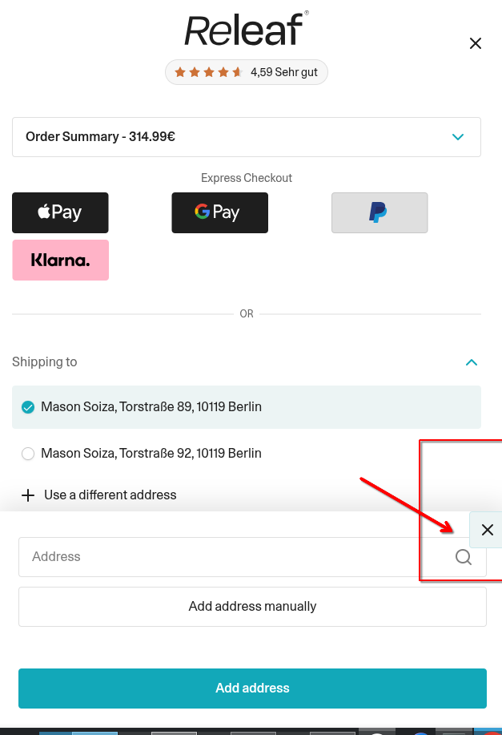Select Klarna payment option
This screenshot has height=735, width=502.
click(60, 260)
